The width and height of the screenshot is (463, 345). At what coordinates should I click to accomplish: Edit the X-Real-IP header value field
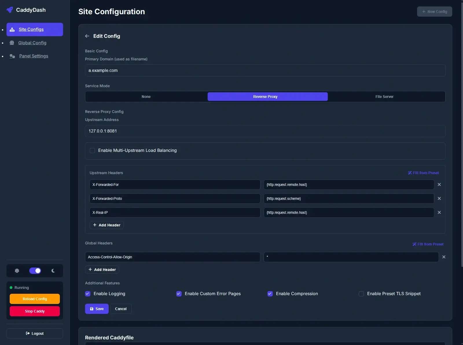tap(349, 212)
